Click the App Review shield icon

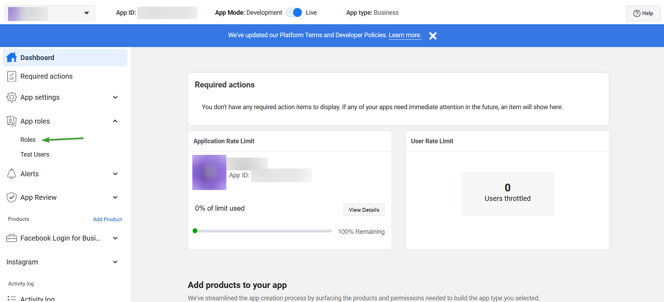click(x=12, y=197)
